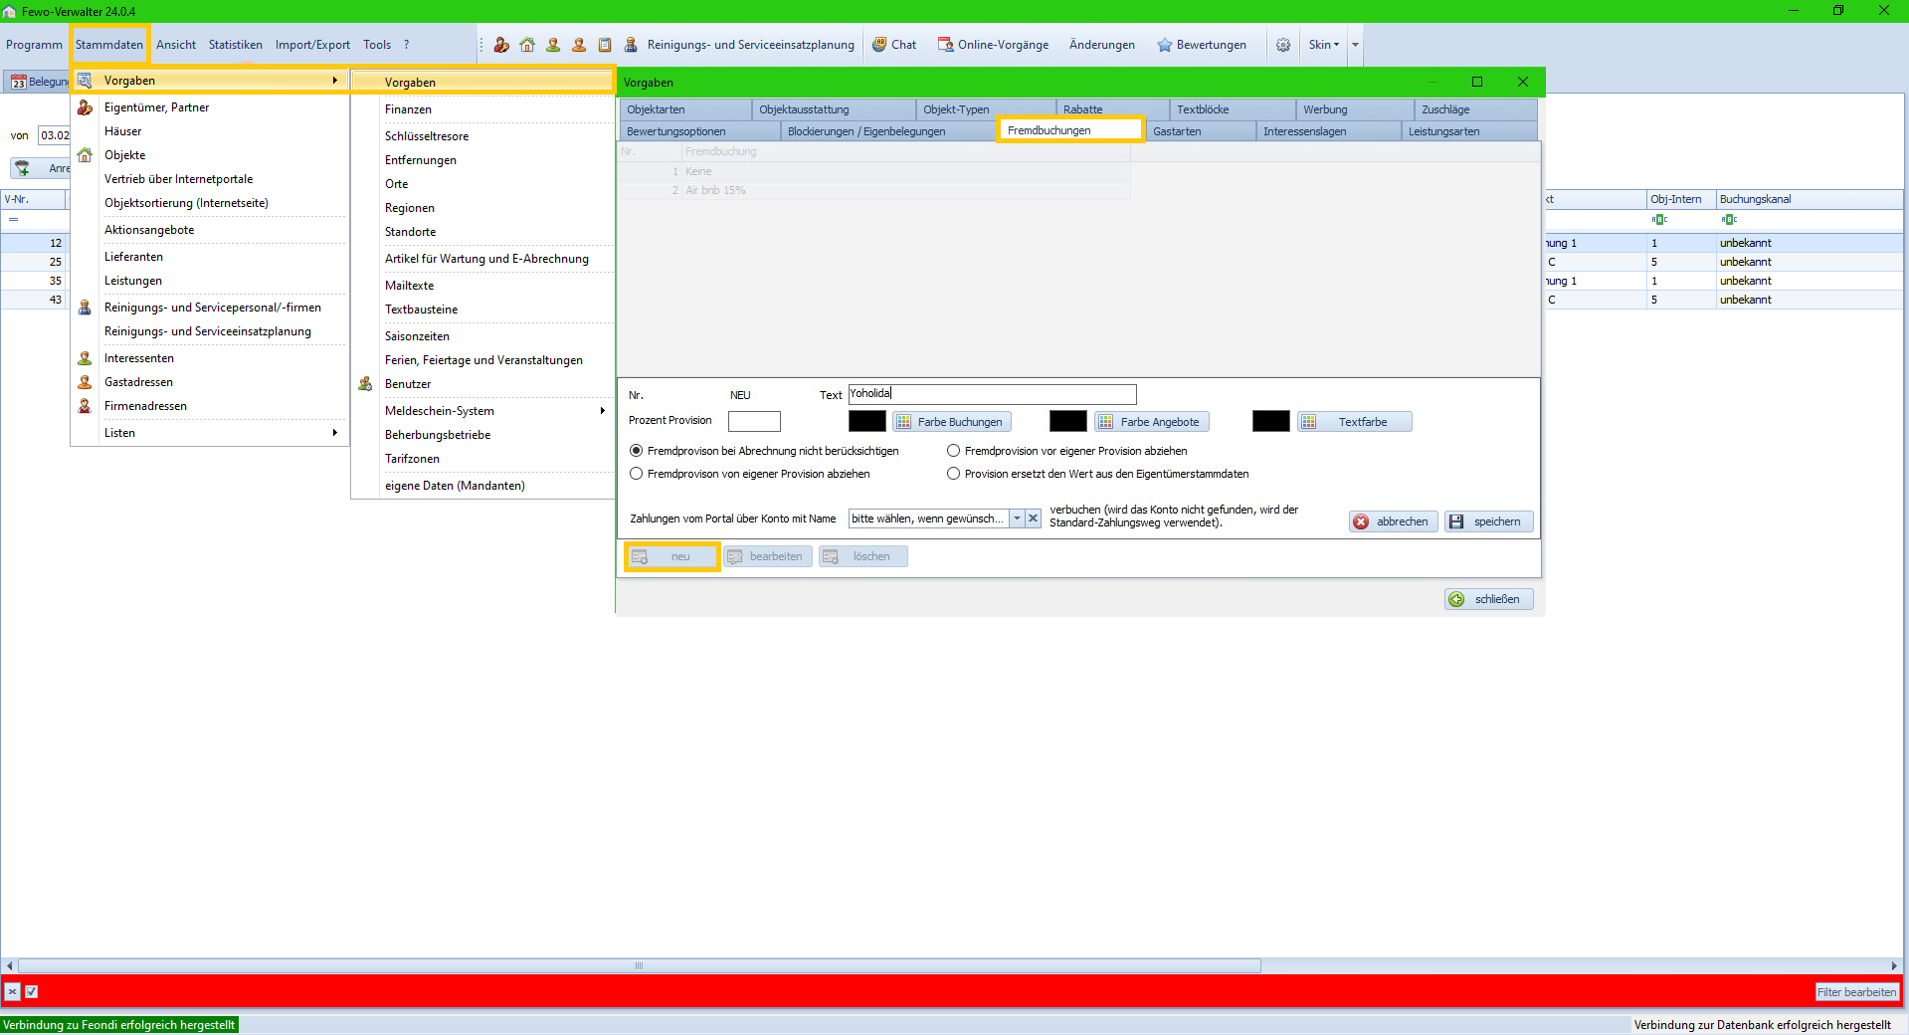This screenshot has width=1909, height=1035.
Task: Open the Belegung calendar tab
Action: tap(39, 82)
